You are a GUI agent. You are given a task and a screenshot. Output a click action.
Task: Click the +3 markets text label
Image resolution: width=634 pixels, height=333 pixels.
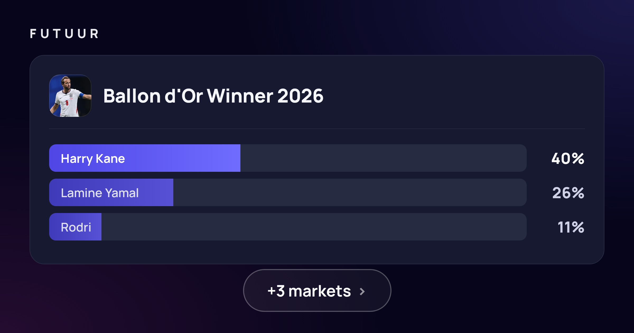tap(309, 291)
